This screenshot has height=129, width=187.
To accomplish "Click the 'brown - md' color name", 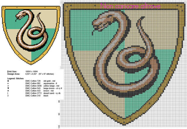I will point(49,91).
